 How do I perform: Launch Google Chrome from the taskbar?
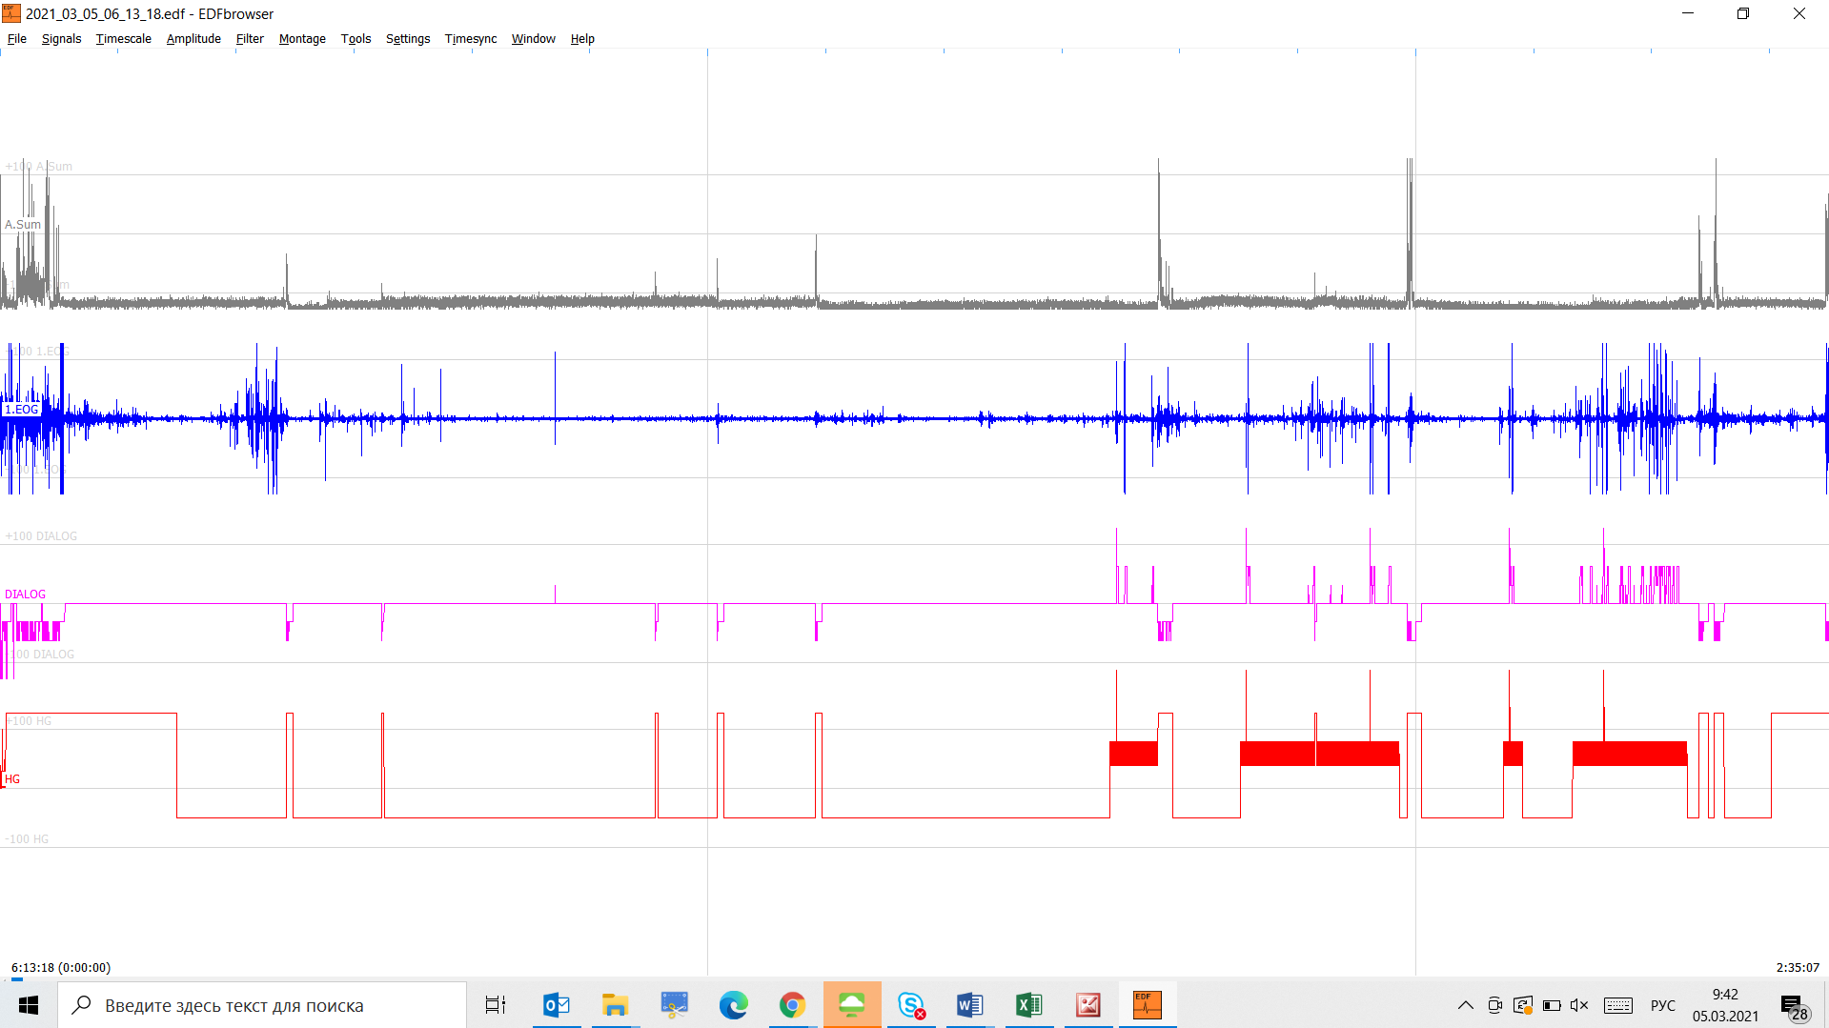(793, 1005)
